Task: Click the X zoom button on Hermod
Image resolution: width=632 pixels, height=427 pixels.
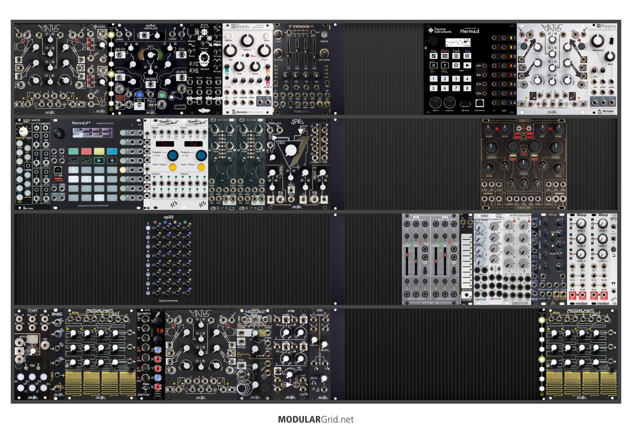Action: [434, 65]
